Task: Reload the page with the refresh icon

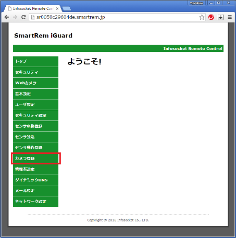Action: coord(23,17)
